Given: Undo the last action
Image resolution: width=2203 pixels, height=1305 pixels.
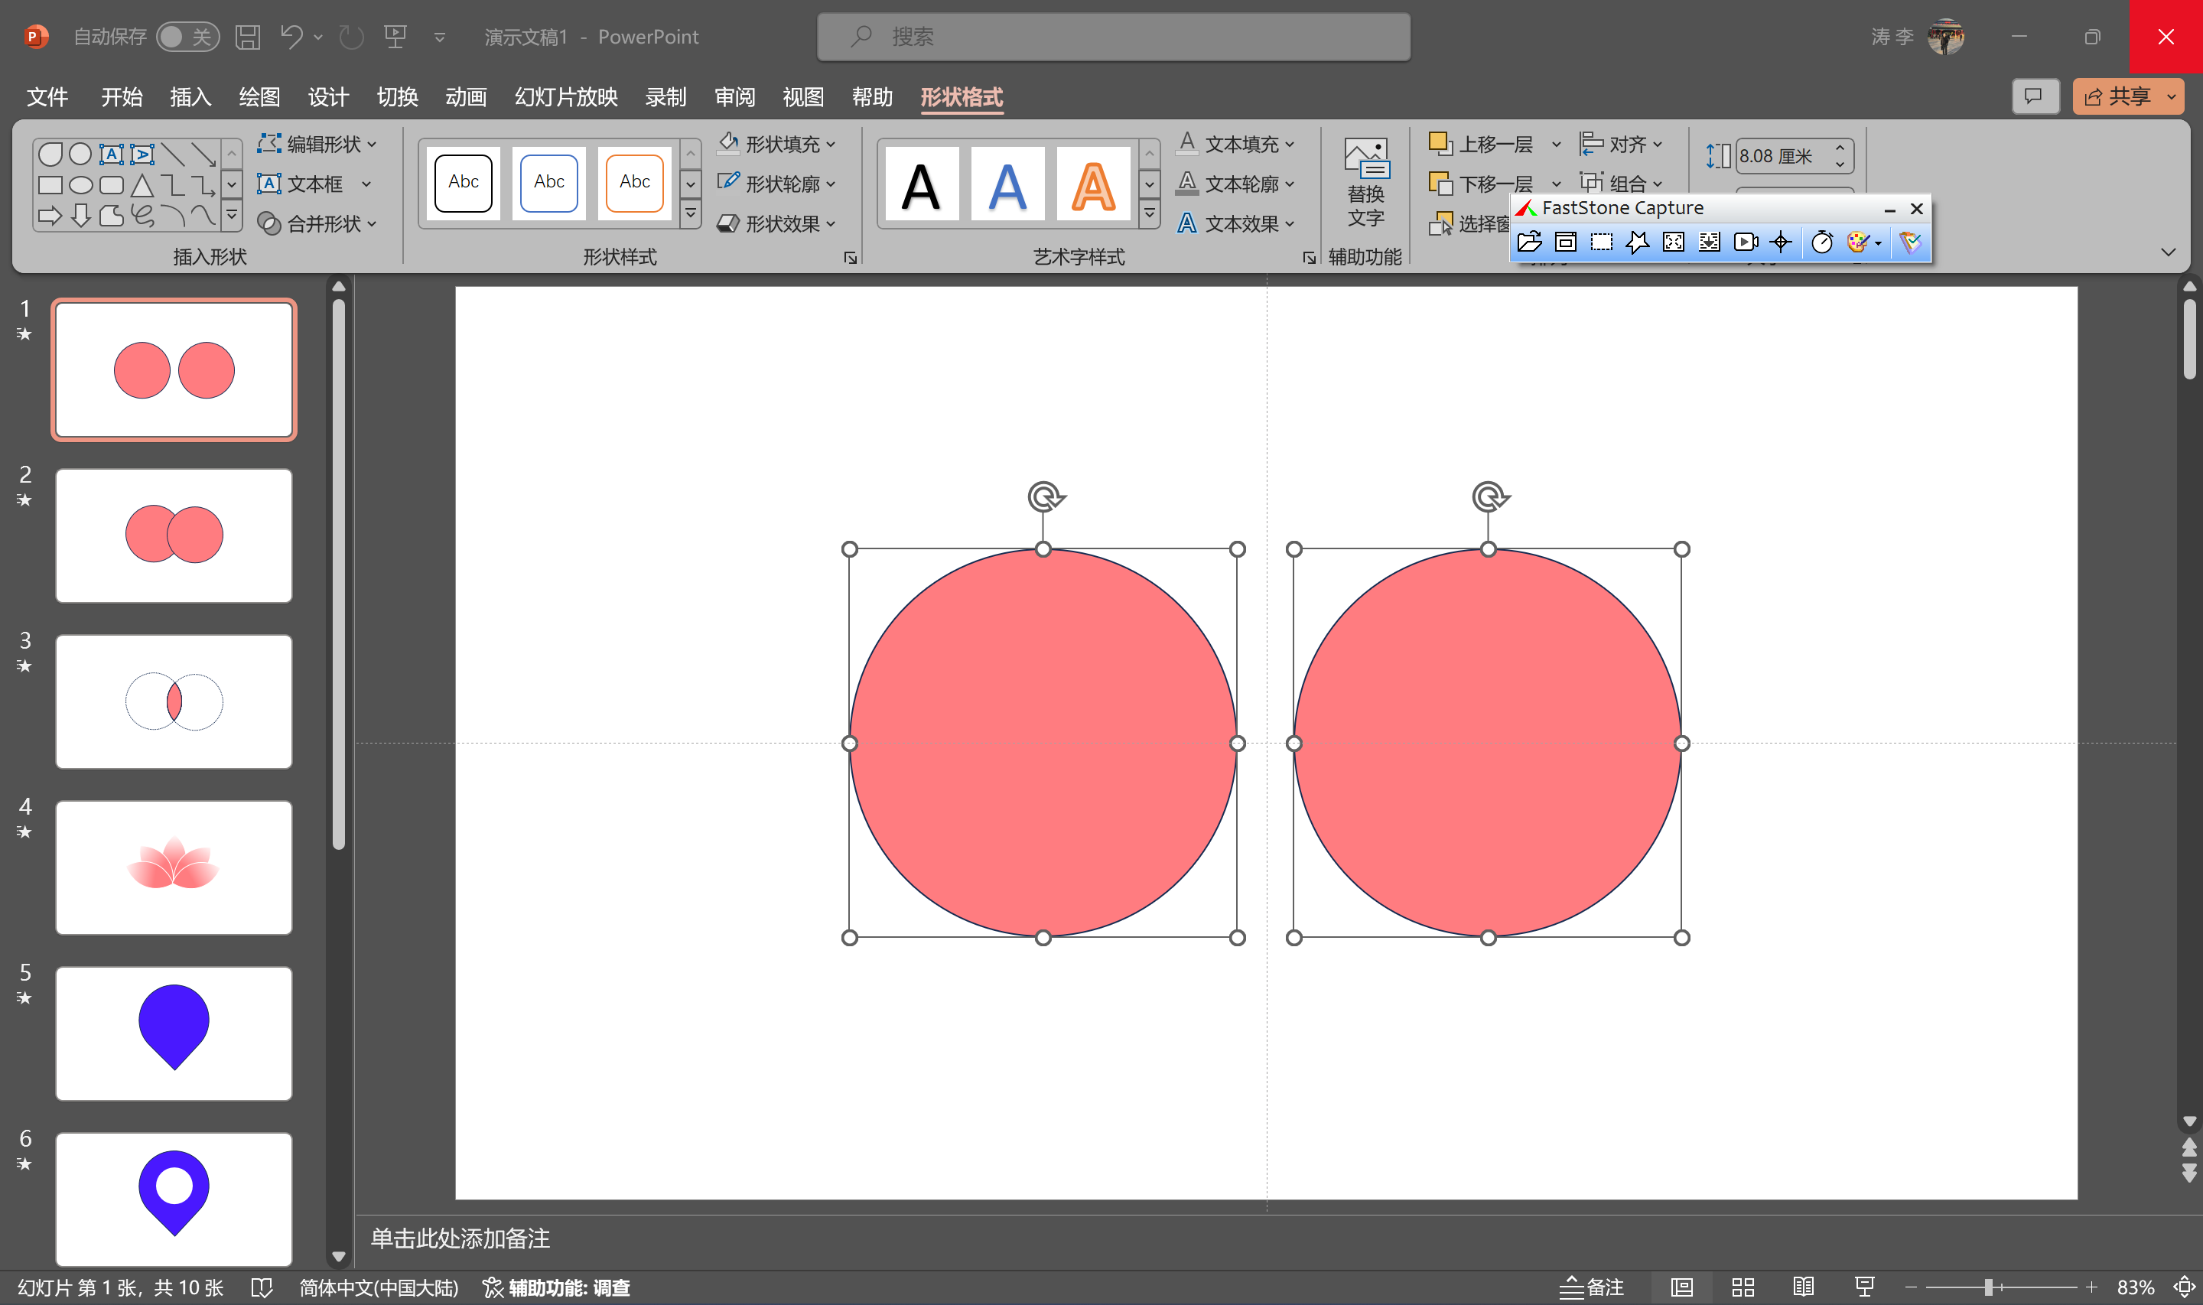Looking at the screenshot, I should coord(291,36).
